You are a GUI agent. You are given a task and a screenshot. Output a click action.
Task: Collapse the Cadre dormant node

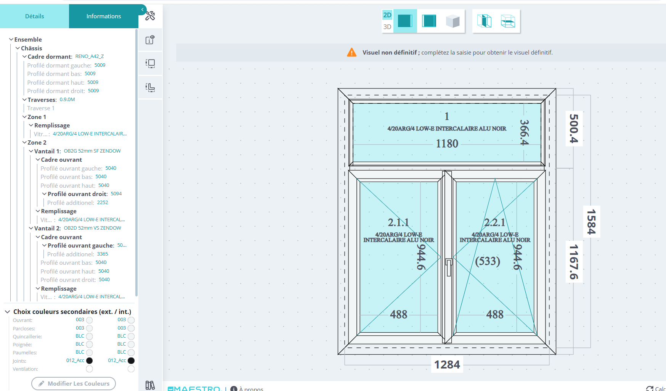(24, 56)
